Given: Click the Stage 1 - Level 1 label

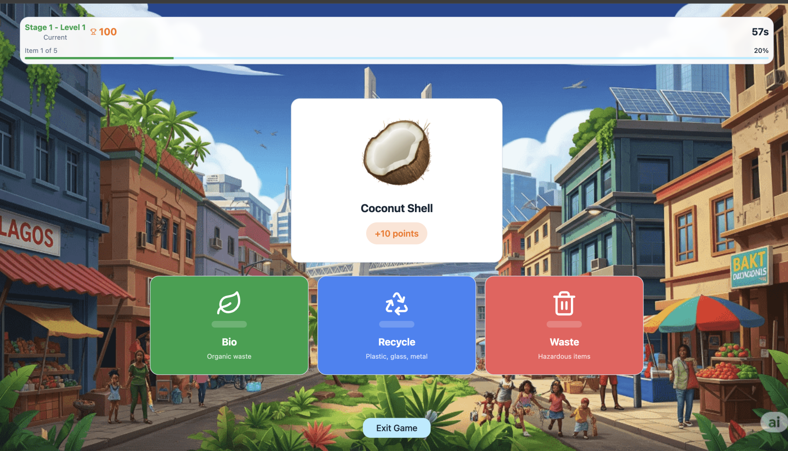Looking at the screenshot, I should click(55, 27).
